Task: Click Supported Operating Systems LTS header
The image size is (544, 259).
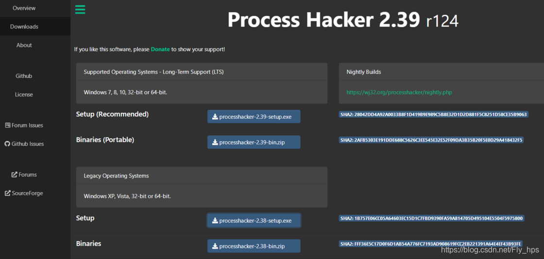Action: point(153,72)
